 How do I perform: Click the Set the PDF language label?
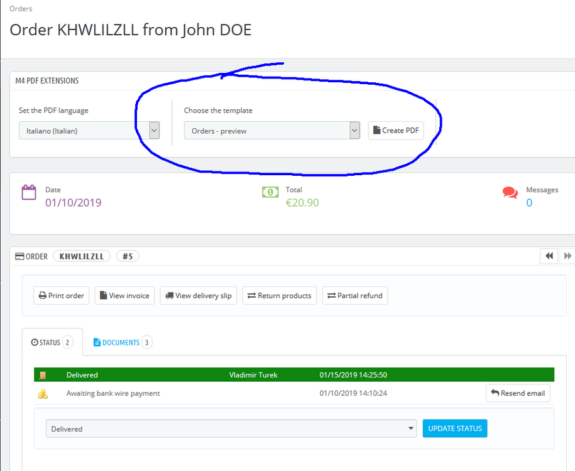click(x=53, y=111)
